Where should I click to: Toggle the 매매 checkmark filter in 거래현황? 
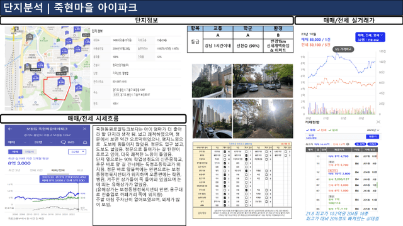(x=310, y=130)
